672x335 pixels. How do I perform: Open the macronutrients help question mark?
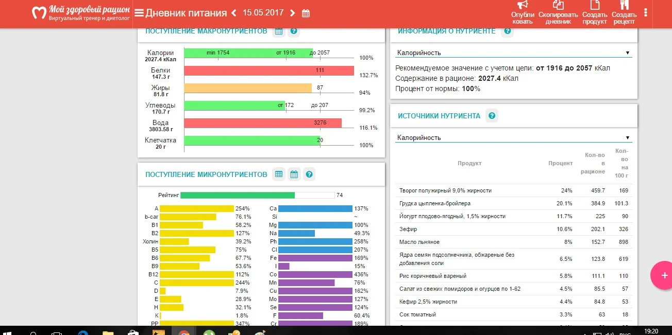coord(293,31)
